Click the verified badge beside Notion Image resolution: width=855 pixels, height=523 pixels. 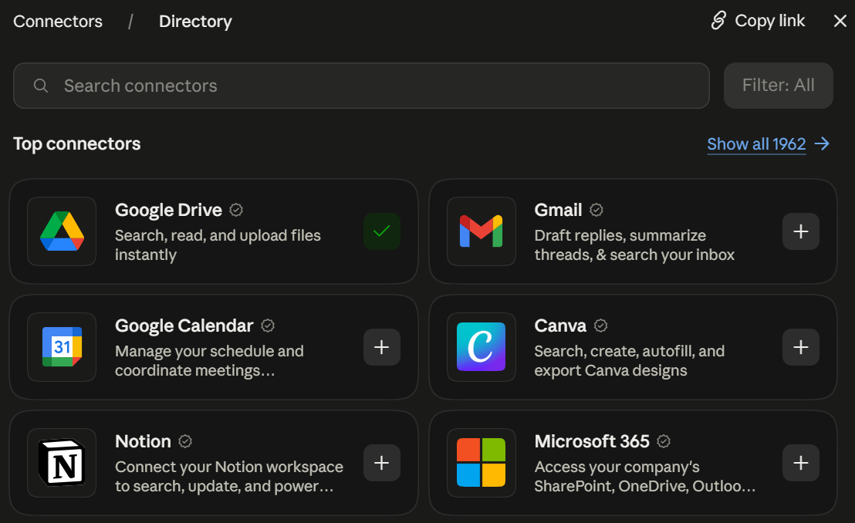tap(185, 441)
